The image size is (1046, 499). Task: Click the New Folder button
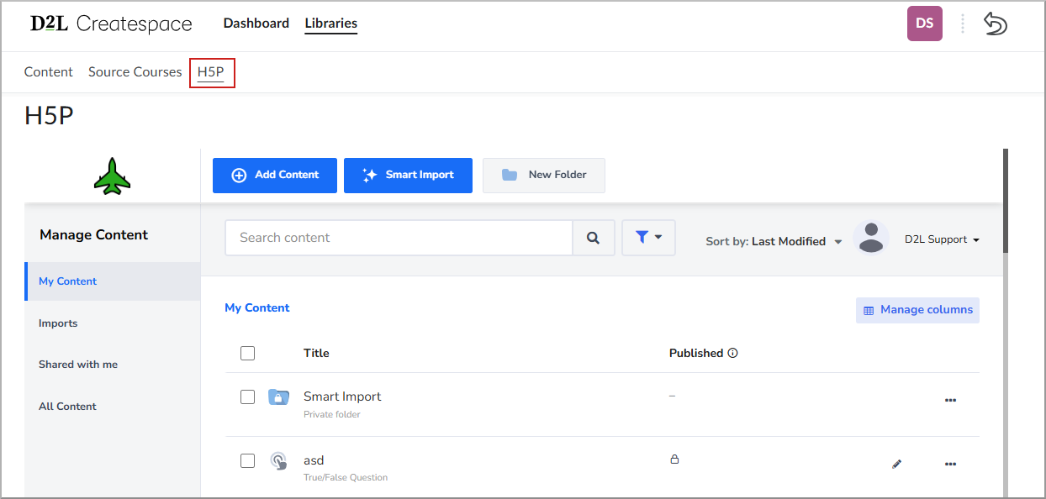coord(544,176)
